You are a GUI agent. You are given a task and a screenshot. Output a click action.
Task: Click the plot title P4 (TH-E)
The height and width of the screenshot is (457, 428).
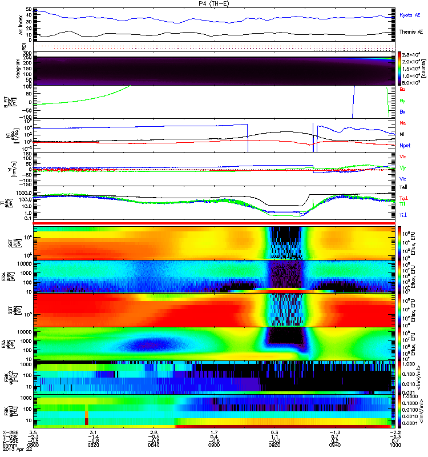tap(213, 3)
